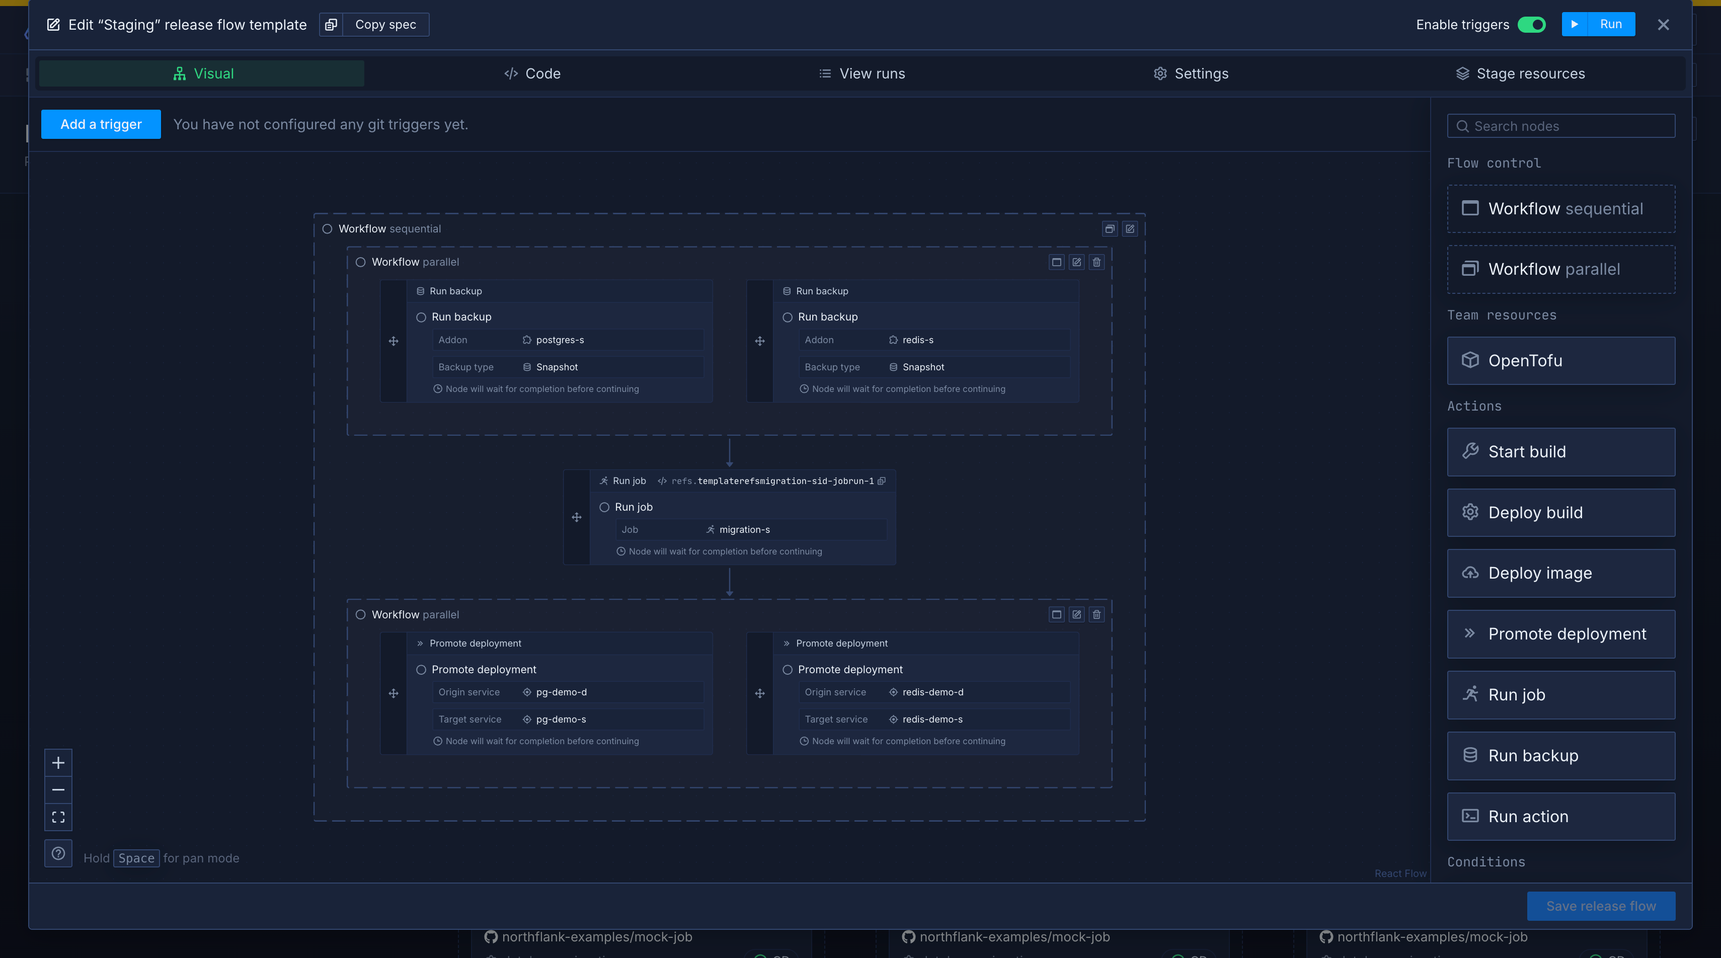Image resolution: width=1721 pixels, height=958 pixels.
Task: Click the redis-demo-s target service value
Action: coord(932,720)
